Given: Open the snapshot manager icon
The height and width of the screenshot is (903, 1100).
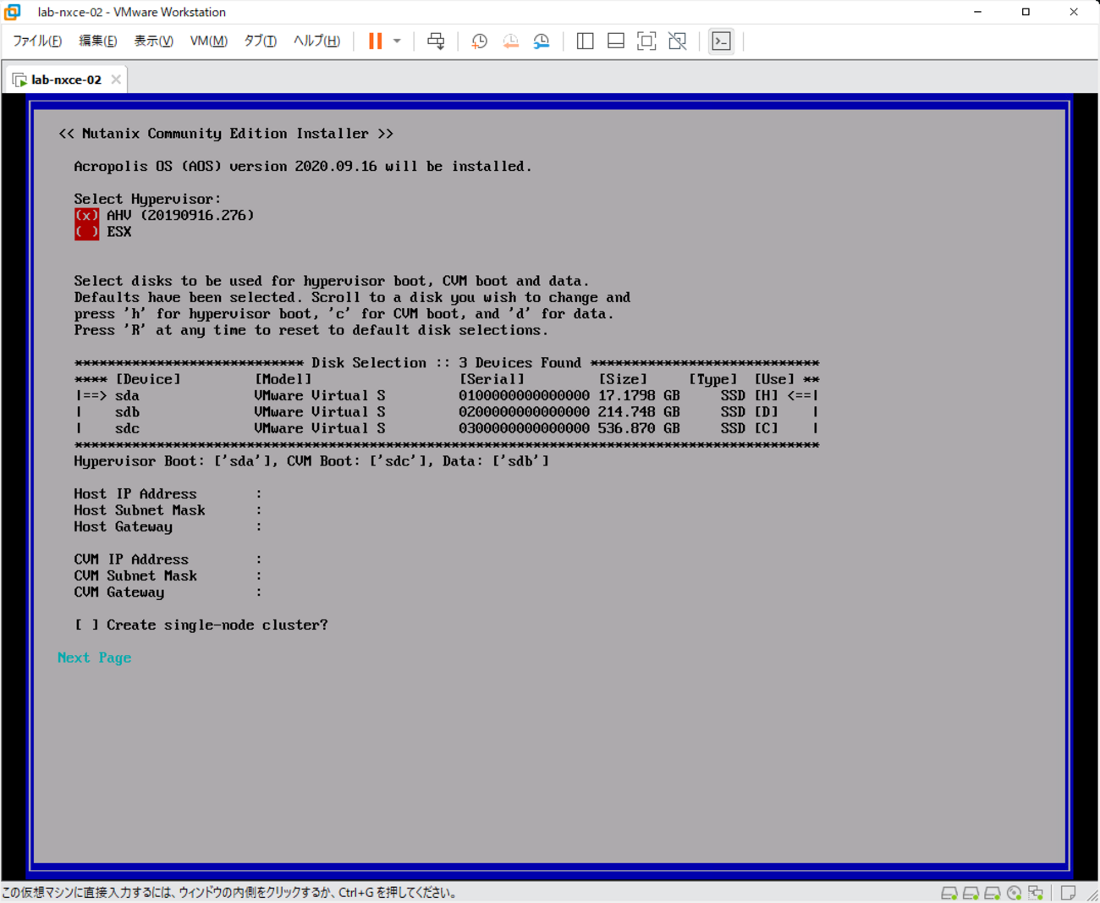Looking at the screenshot, I should pos(542,41).
